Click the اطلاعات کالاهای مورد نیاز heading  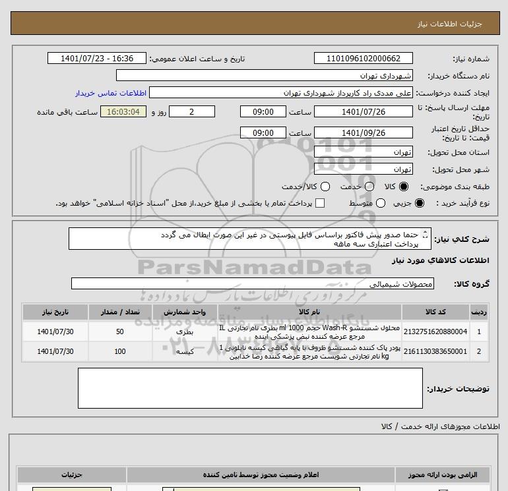[x=441, y=260]
